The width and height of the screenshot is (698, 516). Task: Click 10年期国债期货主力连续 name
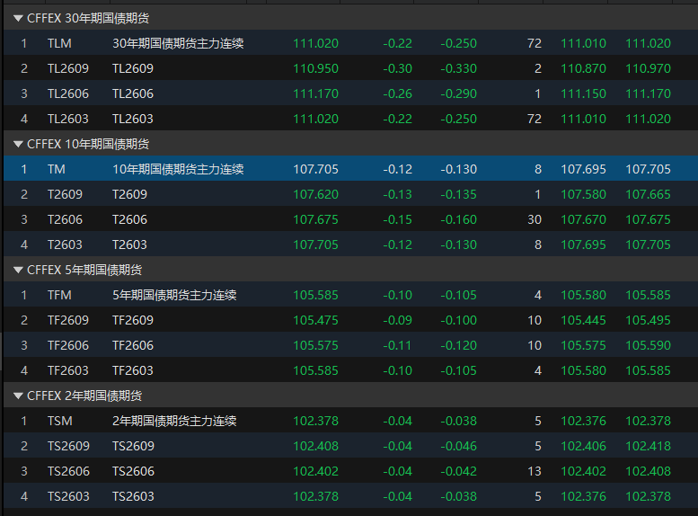click(x=178, y=169)
